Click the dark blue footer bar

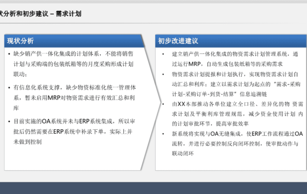coord(153,188)
